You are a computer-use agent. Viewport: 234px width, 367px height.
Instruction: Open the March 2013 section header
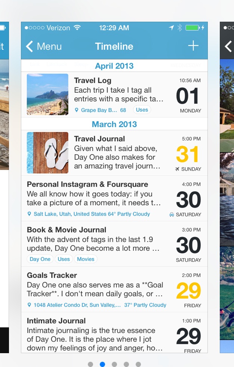click(x=114, y=124)
